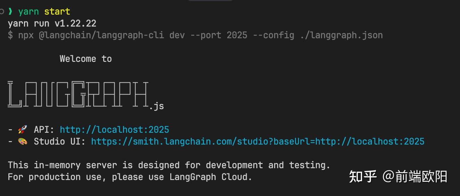Click the .js suffix next to logo
This screenshot has width=460, height=196.
[157, 106]
